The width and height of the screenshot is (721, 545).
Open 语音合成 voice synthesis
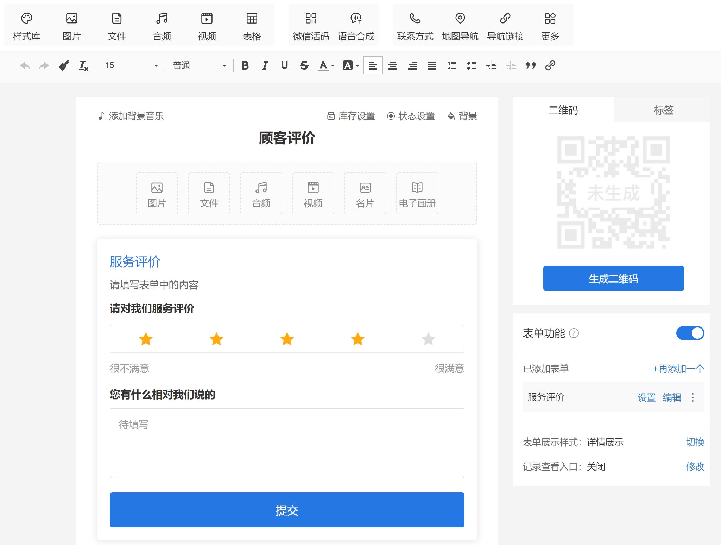[356, 26]
